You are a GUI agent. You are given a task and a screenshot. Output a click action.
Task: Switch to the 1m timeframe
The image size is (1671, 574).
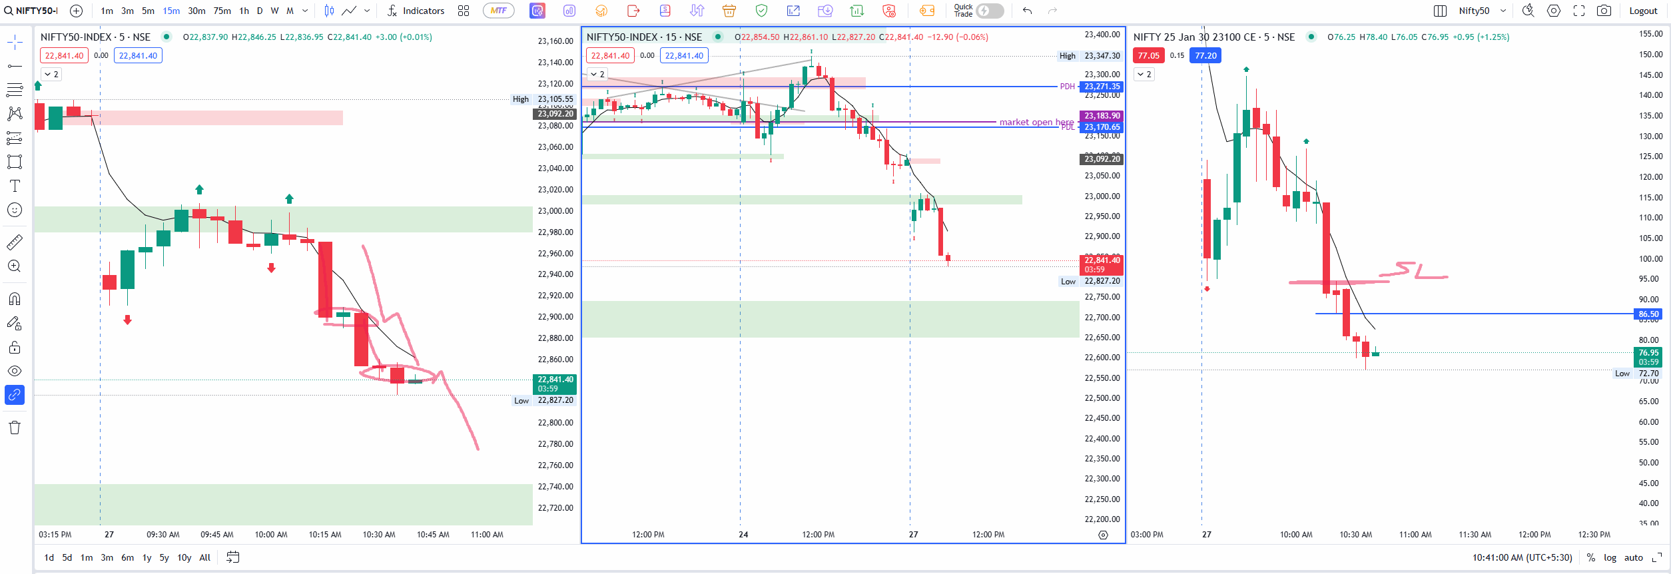coord(107,11)
